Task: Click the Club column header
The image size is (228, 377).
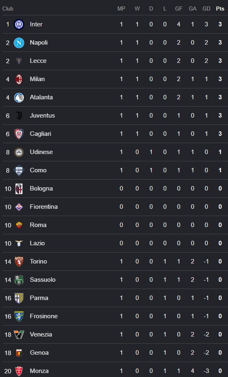Action: tap(8, 9)
